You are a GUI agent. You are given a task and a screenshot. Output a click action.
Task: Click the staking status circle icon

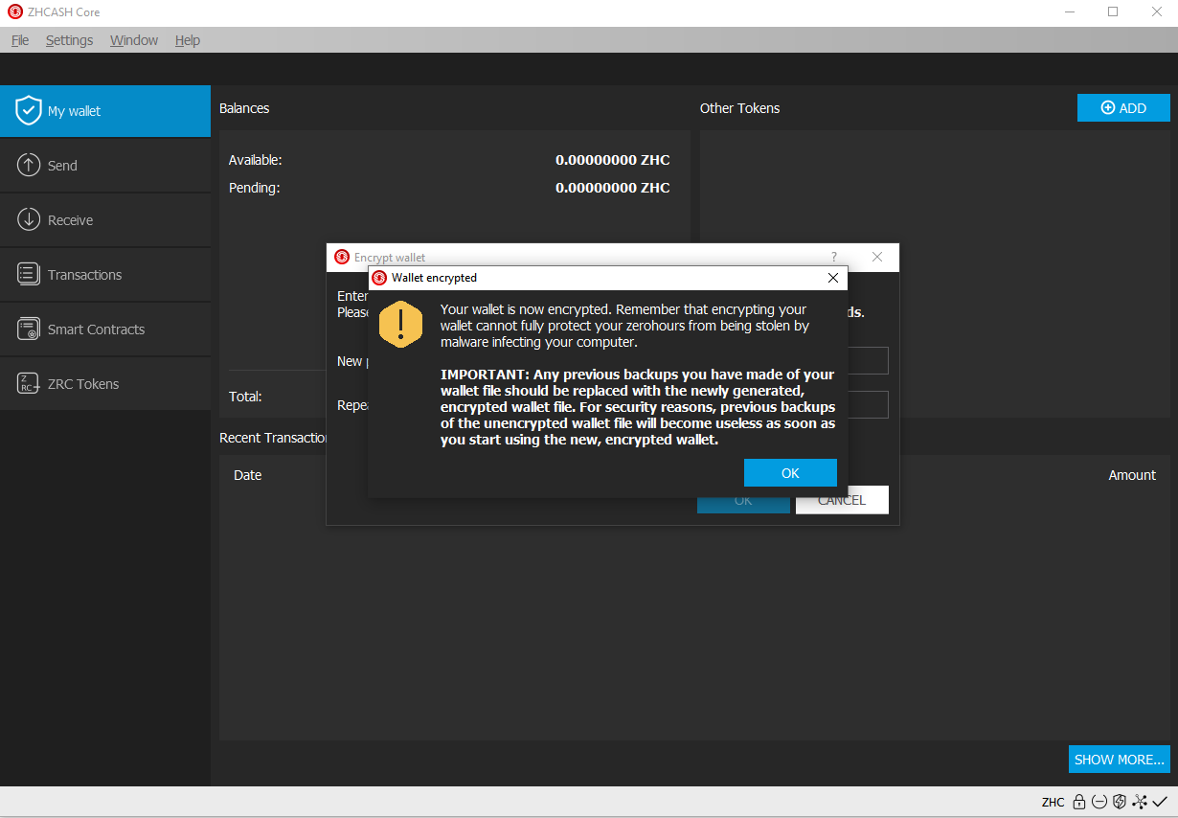pos(1099,802)
